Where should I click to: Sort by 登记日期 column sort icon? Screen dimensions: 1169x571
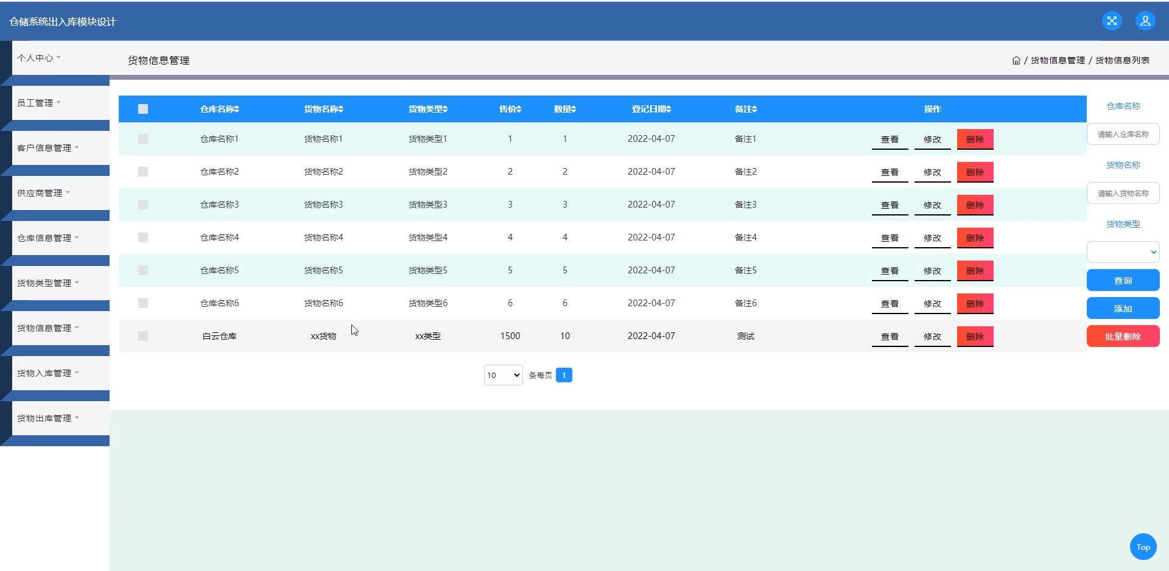668,109
